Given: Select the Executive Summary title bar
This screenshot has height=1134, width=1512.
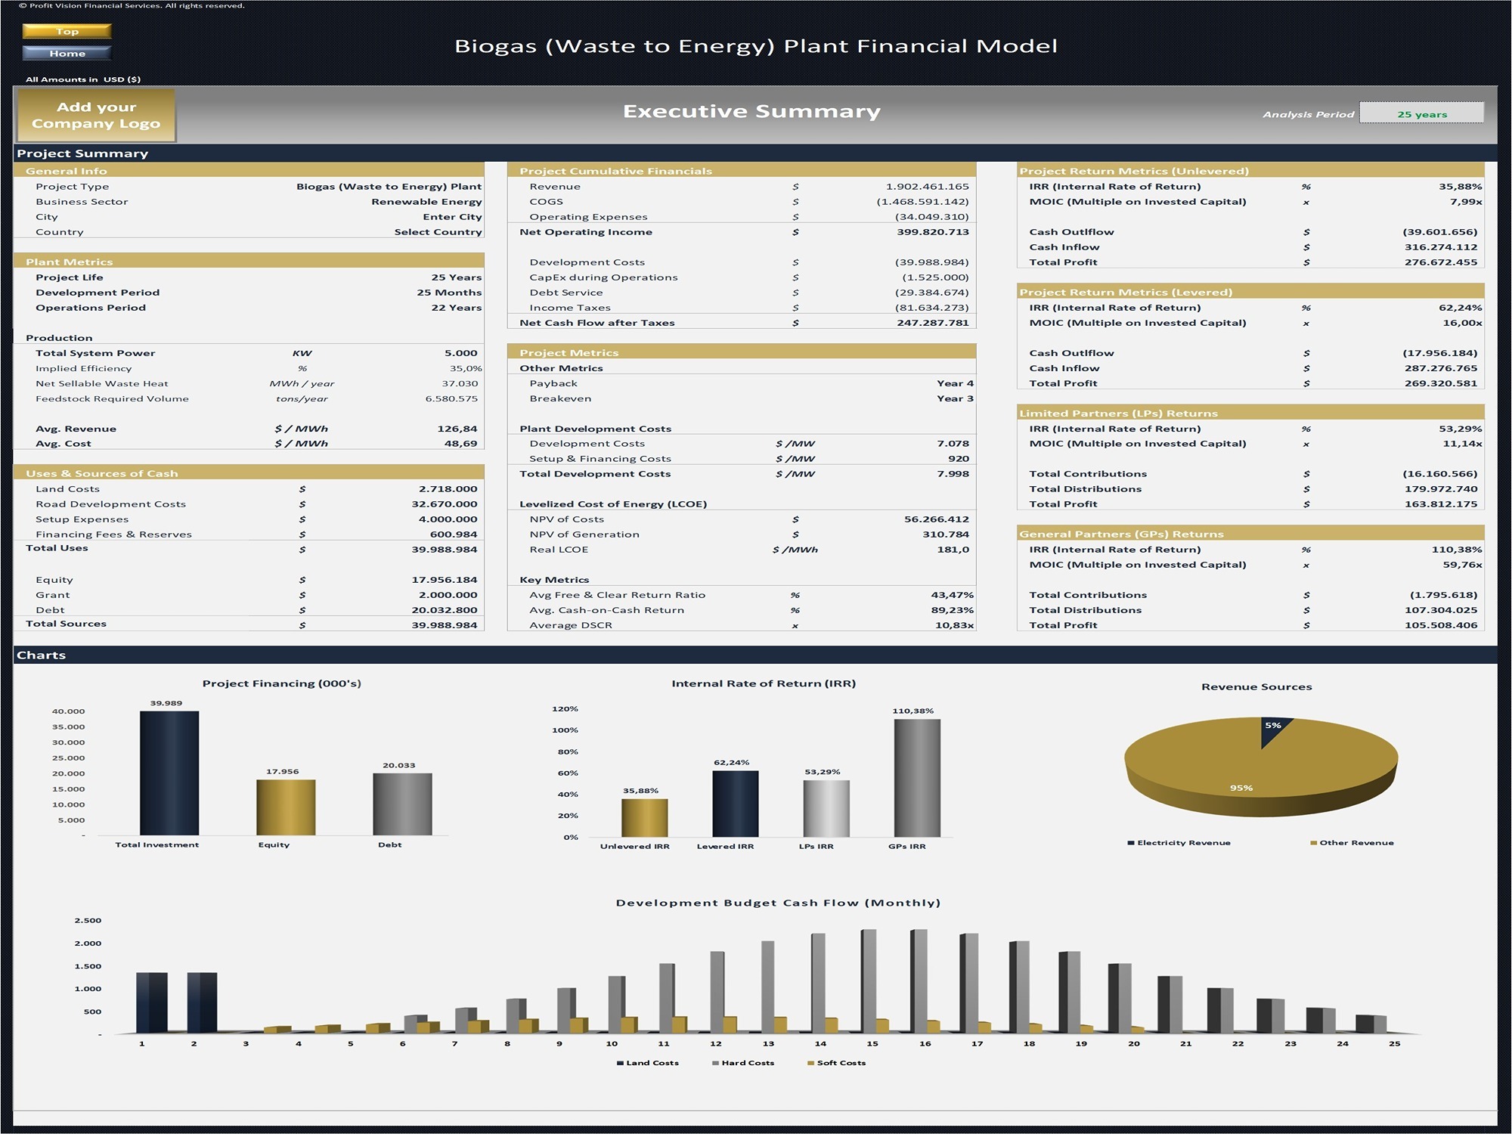Looking at the screenshot, I should [751, 110].
